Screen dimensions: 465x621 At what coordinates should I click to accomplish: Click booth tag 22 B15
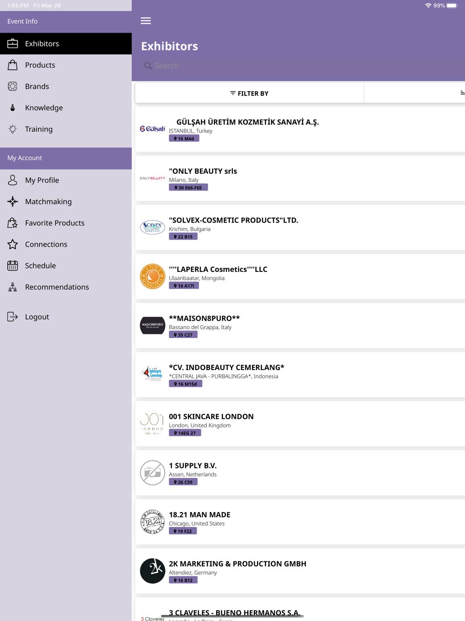tap(183, 237)
